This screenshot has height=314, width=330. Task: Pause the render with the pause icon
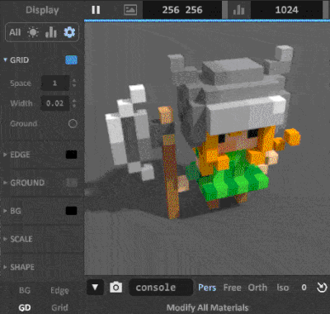96,10
